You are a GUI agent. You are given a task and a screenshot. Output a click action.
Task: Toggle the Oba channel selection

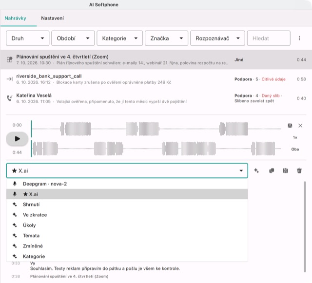tap(295, 149)
